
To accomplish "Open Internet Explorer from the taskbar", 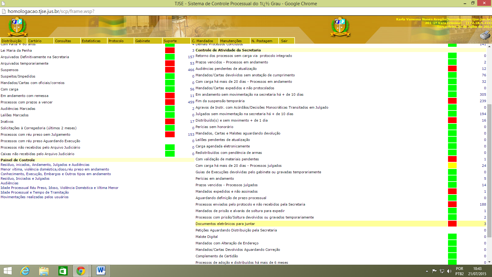I will (x=25, y=271).
